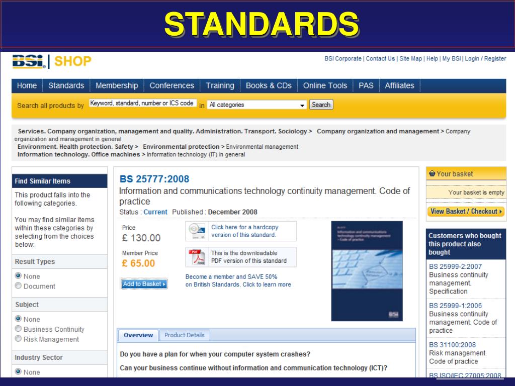This screenshot has width=515, height=386.
Task: Click the hardcopy version link text
Action: pos(245,231)
